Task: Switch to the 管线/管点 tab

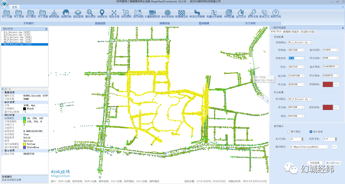Action: [276, 31]
